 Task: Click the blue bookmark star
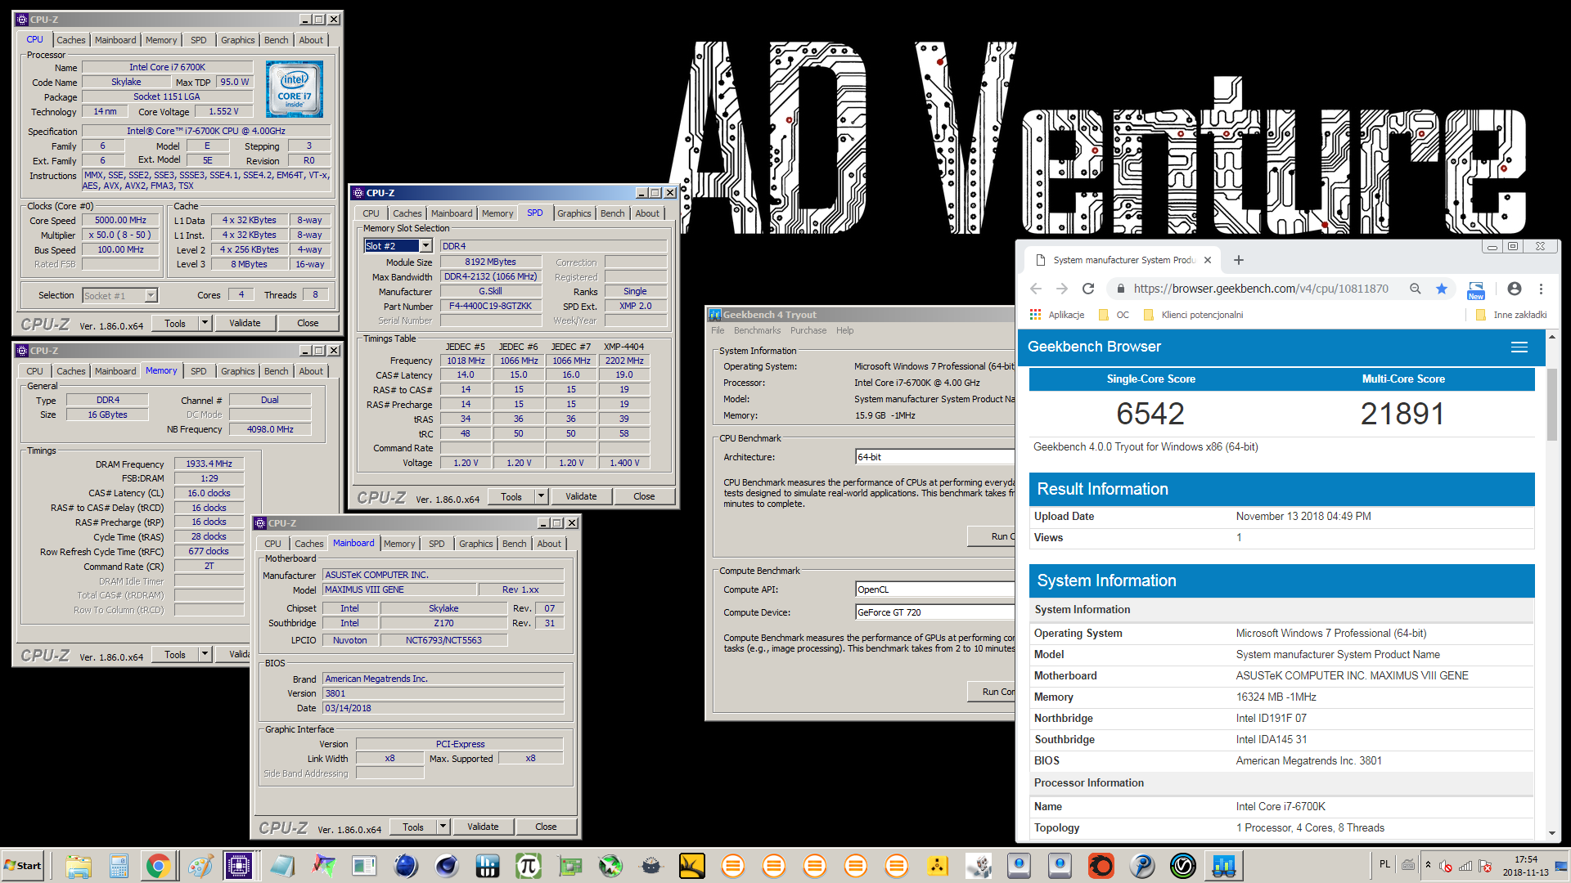(1441, 289)
